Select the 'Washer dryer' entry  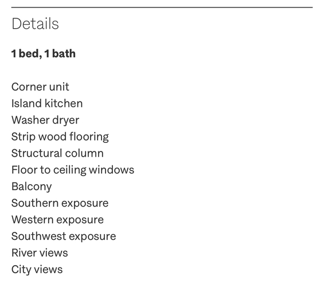(45, 121)
